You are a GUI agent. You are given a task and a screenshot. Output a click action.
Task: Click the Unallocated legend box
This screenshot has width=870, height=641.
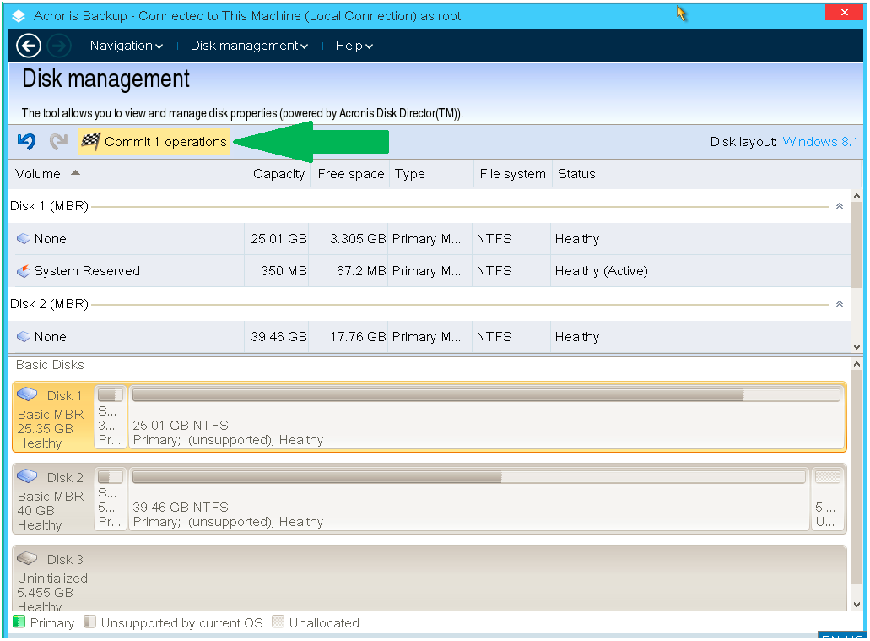278,622
